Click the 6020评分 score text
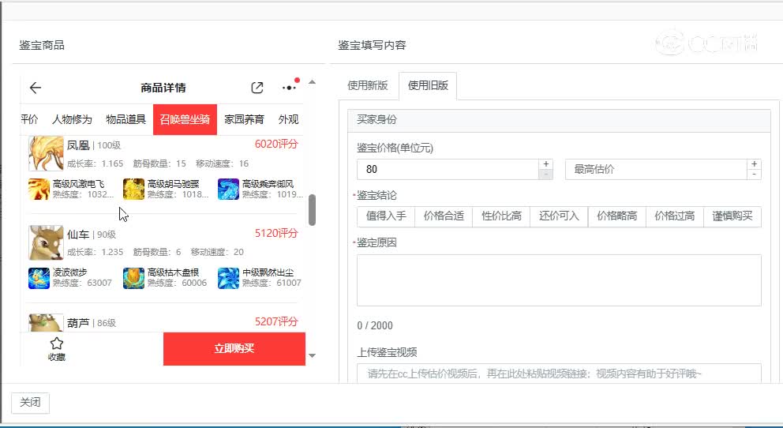Viewport: 783px width, 428px height. [x=276, y=145]
